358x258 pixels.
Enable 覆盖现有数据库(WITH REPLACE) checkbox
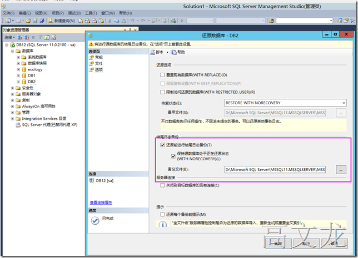coord(162,75)
